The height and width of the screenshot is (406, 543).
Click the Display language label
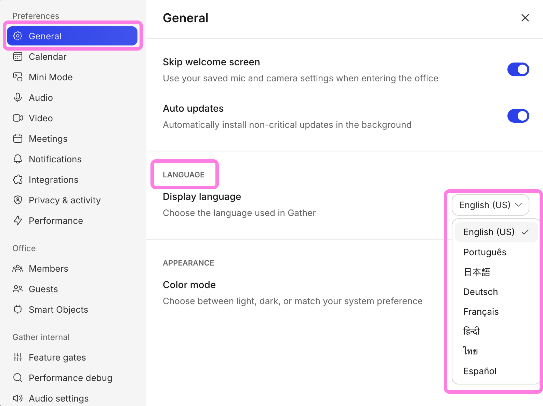click(x=202, y=197)
